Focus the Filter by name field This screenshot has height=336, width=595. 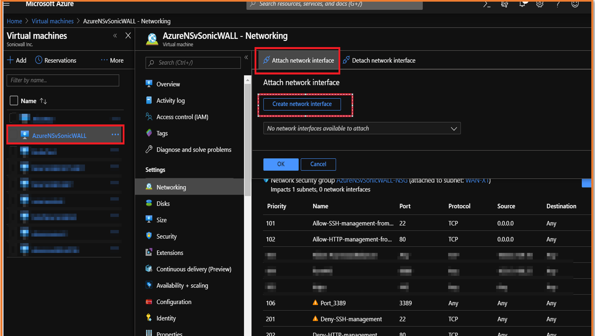(x=63, y=80)
